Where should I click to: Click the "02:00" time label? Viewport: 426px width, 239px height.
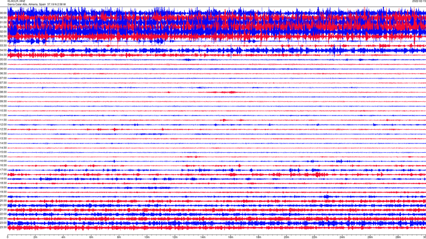(3, 32)
